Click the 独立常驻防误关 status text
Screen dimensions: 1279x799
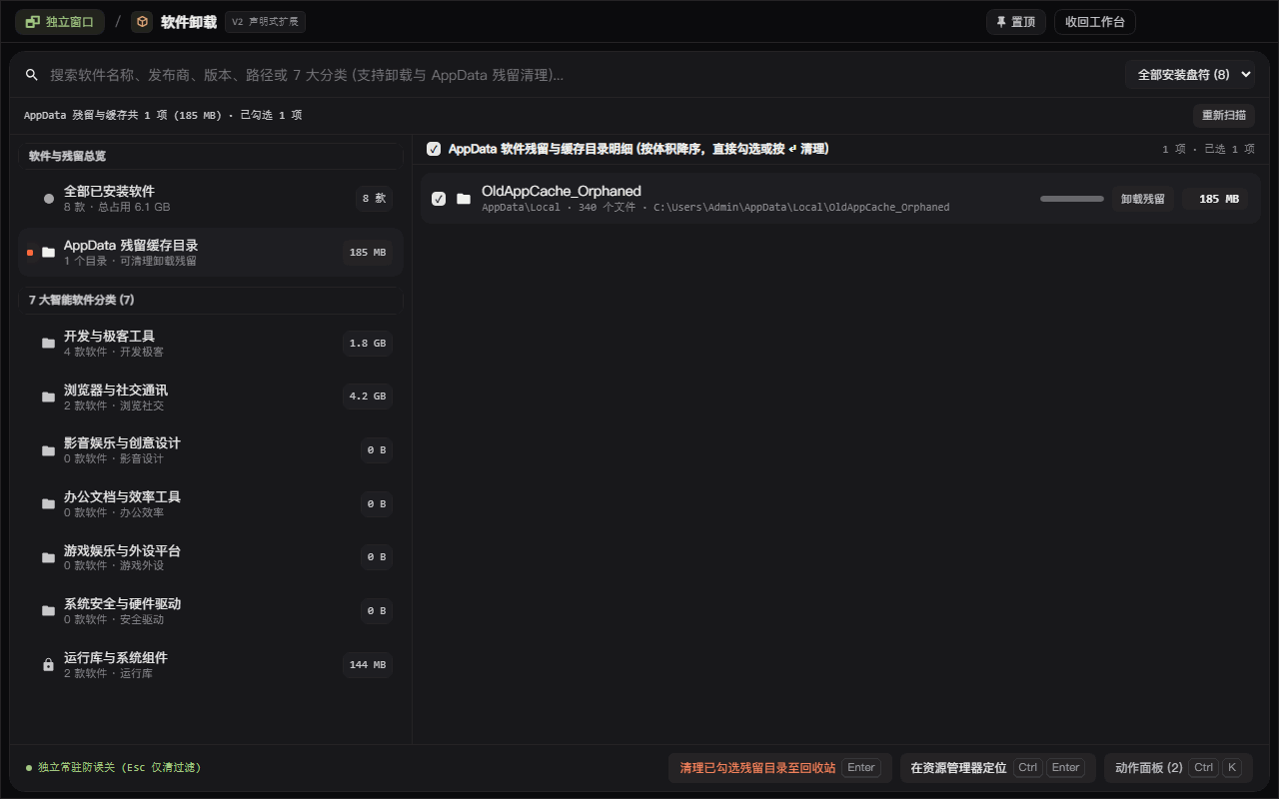[119, 768]
